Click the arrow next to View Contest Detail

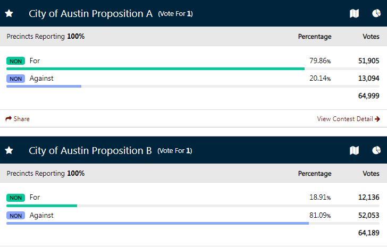click(x=377, y=119)
